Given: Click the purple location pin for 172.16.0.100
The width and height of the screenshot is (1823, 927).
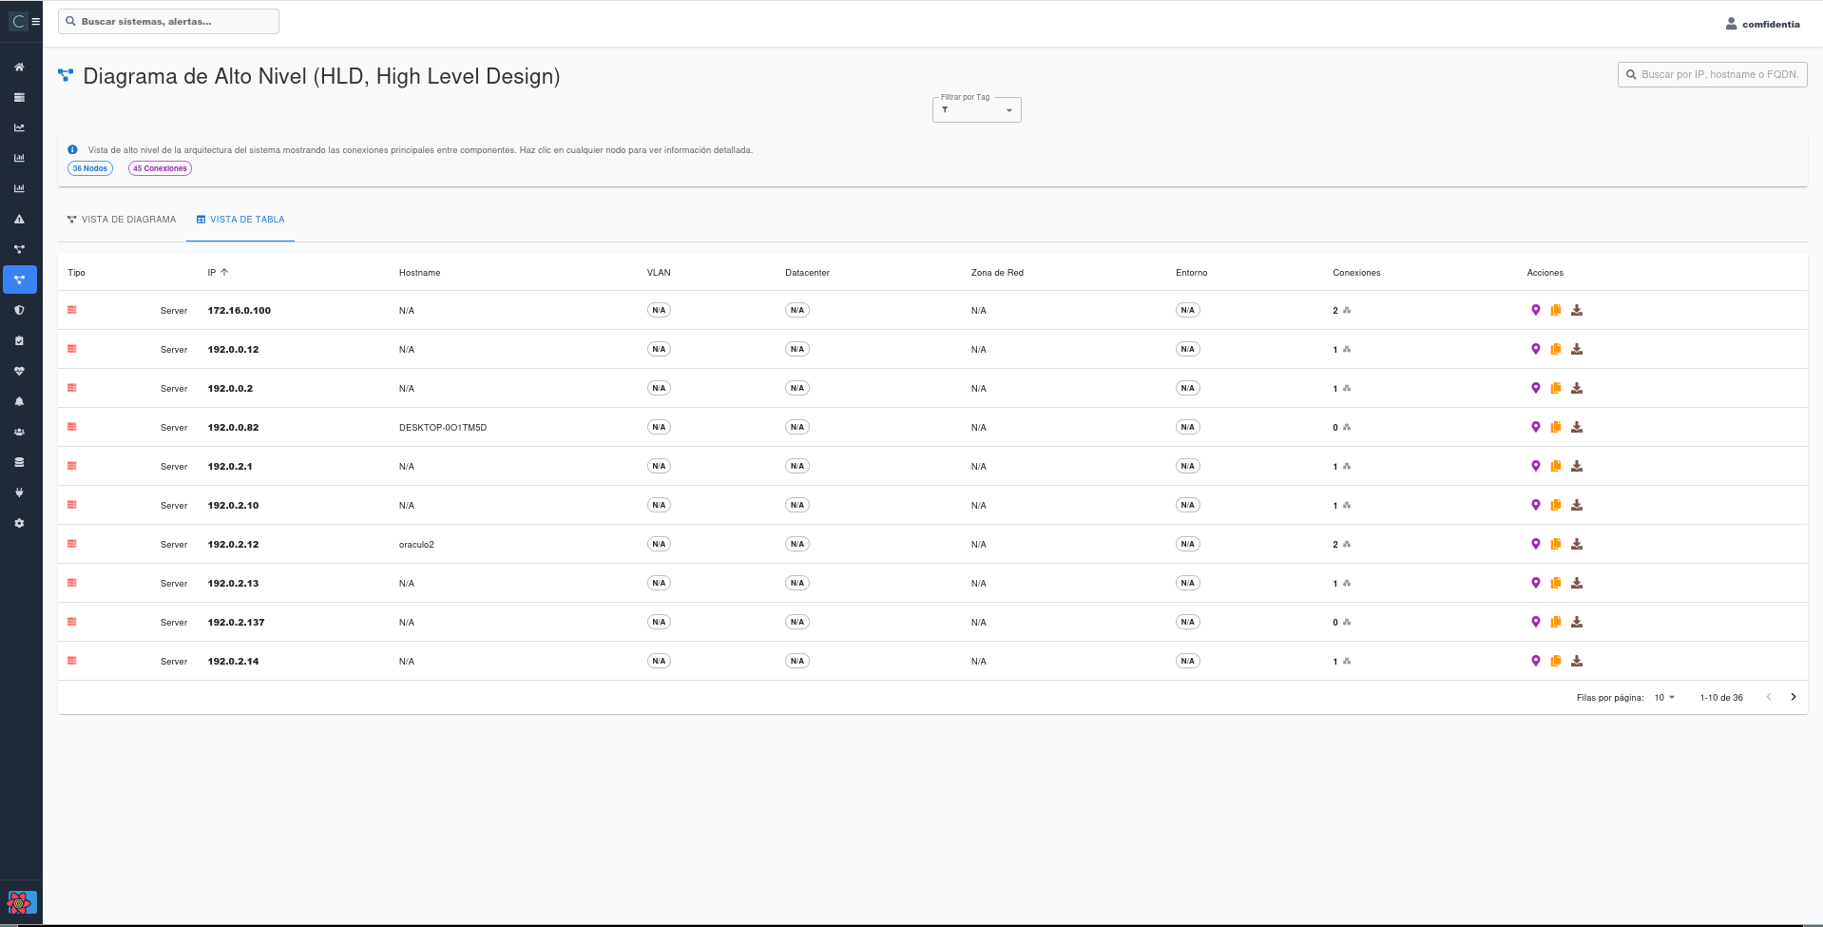Looking at the screenshot, I should coord(1535,310).
